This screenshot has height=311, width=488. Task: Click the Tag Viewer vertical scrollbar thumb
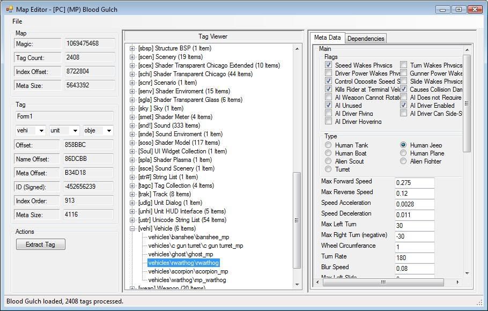(x=297, y=220)
